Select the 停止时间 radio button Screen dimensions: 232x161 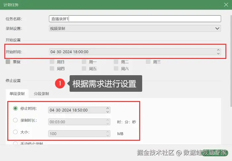(x=15, y=108)
